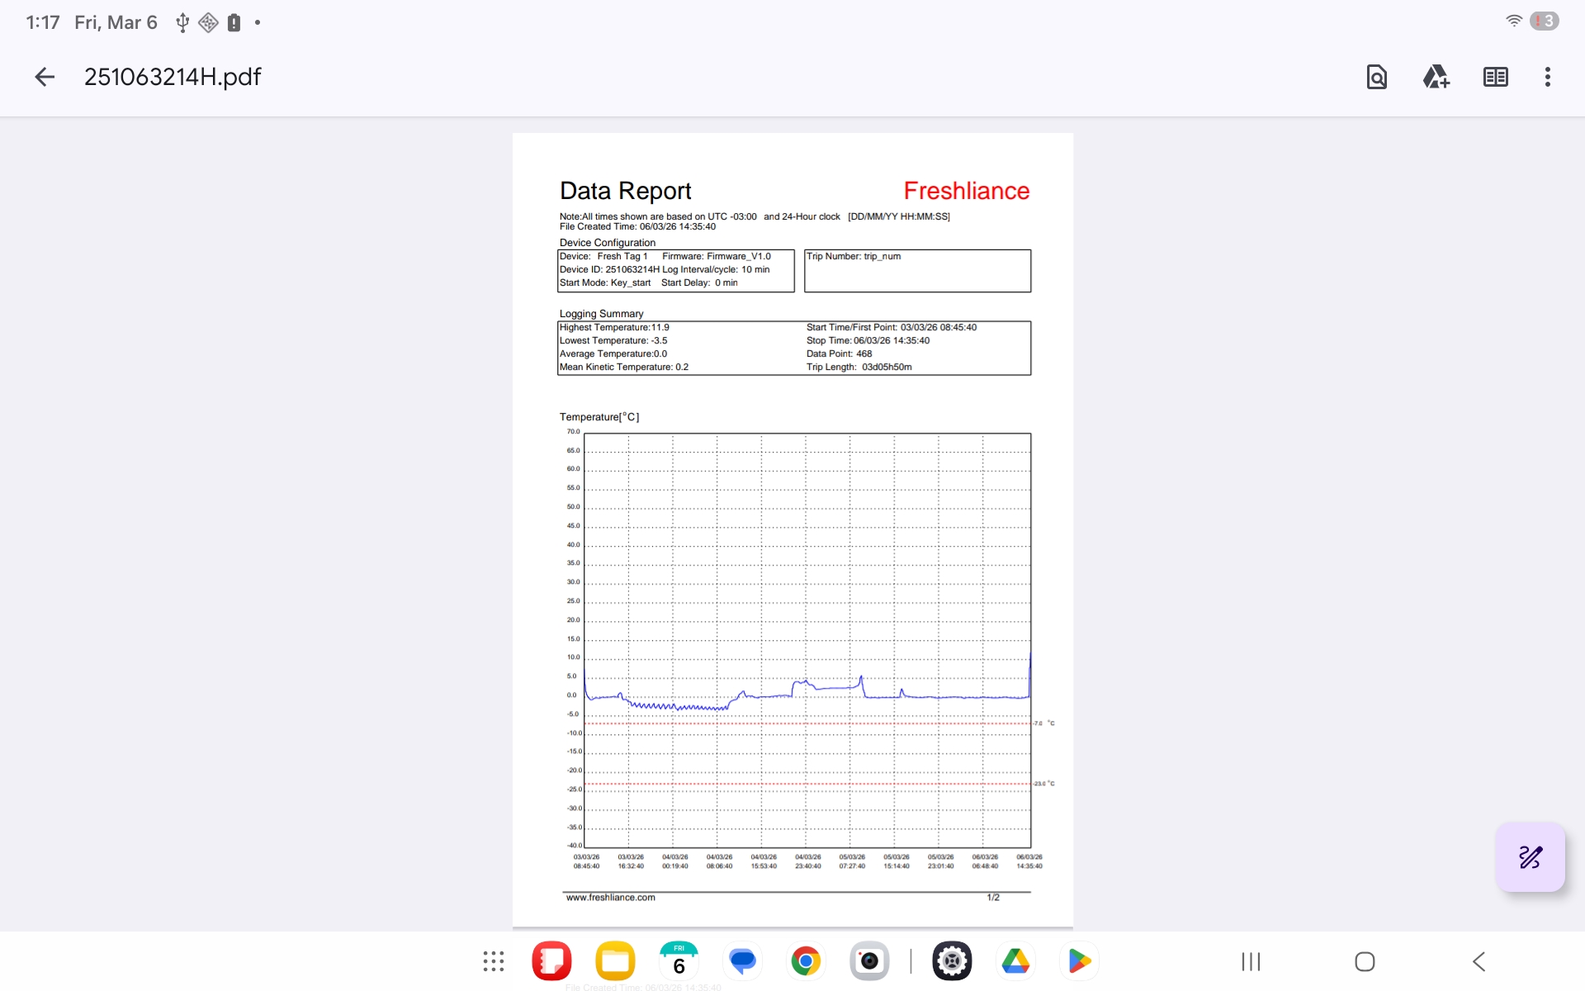Open find in document search icon
This screenshot has height=991, width=1585.
tap(1376, 77)
